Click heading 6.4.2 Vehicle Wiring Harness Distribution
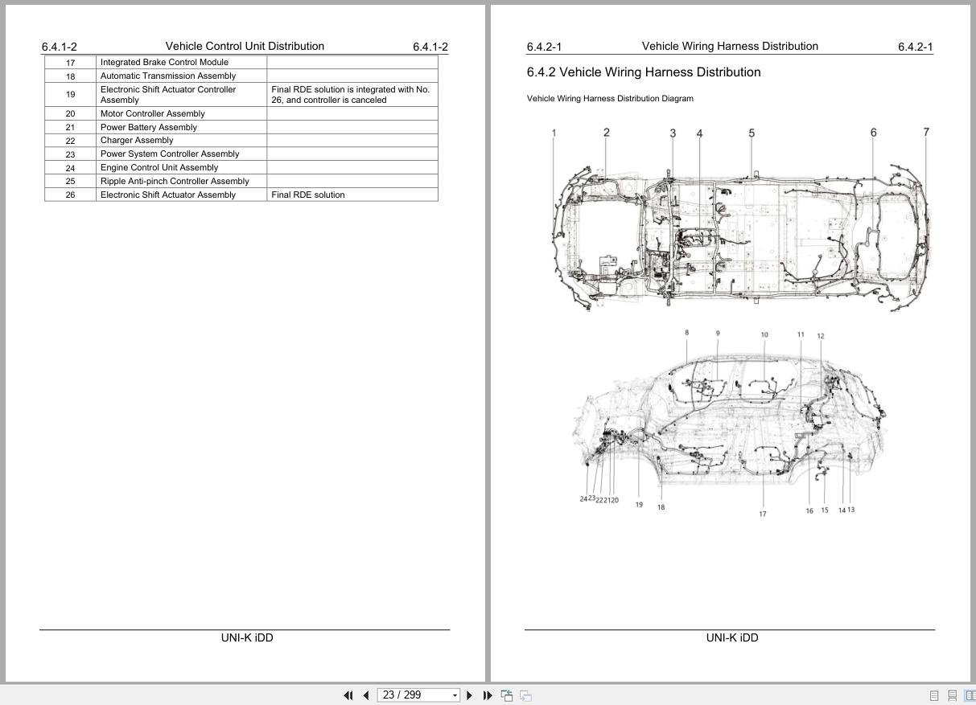The height and width of the screenshot is (705, 976). click(643, 72)
